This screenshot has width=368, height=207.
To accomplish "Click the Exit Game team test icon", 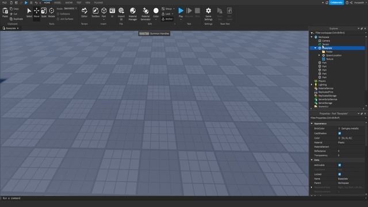I will (x=229, y=11).
